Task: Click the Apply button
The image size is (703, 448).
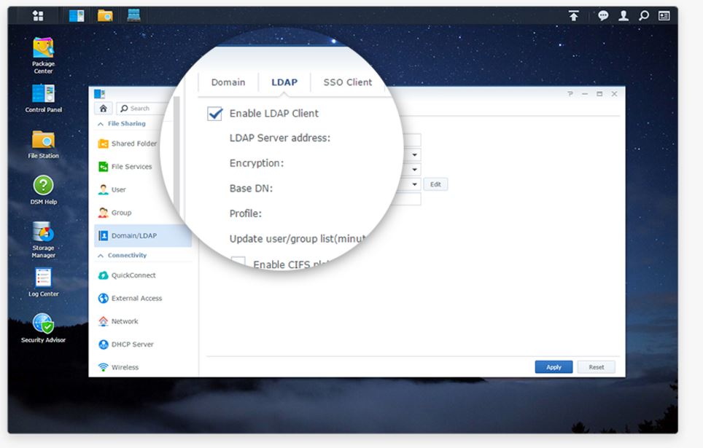Action: (x=554, y=367)
